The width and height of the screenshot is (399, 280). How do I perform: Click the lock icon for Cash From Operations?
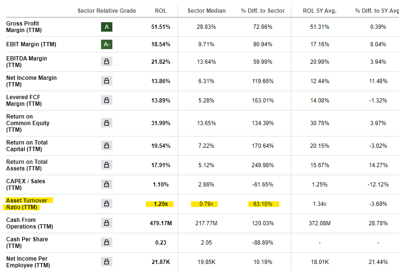click(x=107, y=223)
